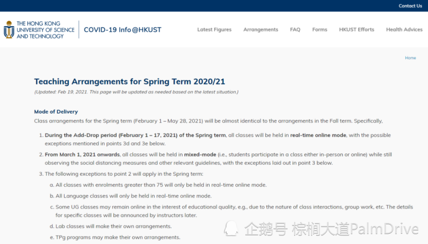Click The Hong Kong University of Science and Technology text
Image resolution: width=428 pixels, height=244 pixels.
point(45,30)
